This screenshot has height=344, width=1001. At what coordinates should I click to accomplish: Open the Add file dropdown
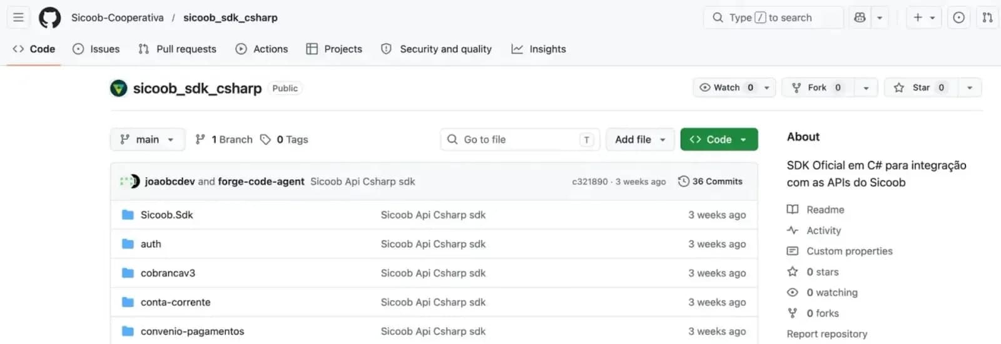click(x=640, y=139)
